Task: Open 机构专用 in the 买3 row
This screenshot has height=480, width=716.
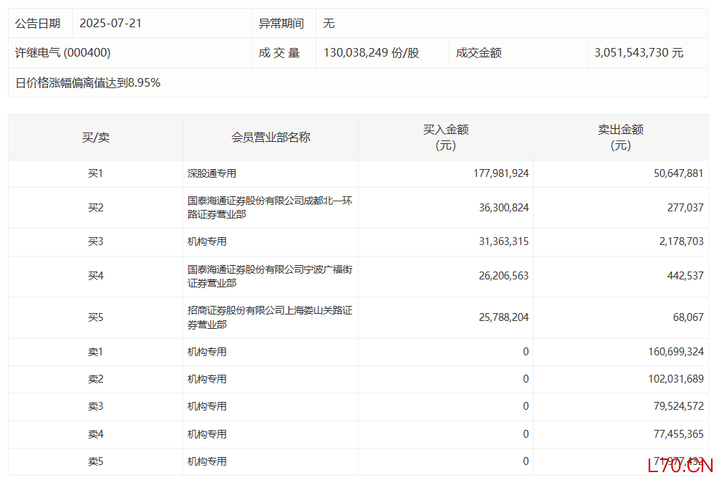Action: pyautogui.click(x=207, y=242)
